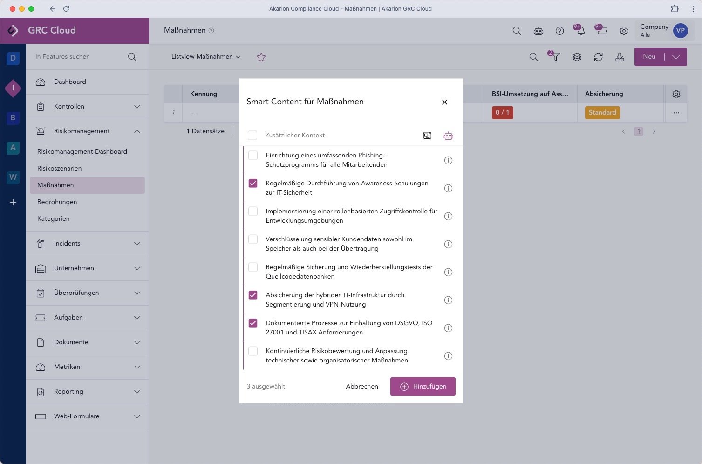The width and height of the screenshot is (702, 464).
Task: Open the Listview Maßnahmen dropdown
Action: pyautogui.click(x=205, y=57)
